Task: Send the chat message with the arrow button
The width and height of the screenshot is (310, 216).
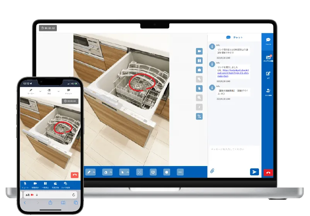Action: 254,172
